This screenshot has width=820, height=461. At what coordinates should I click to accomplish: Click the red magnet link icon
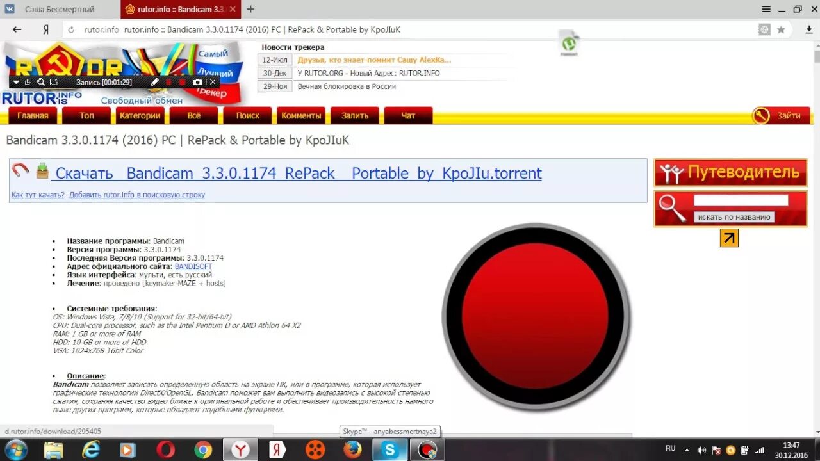[20, 169]
